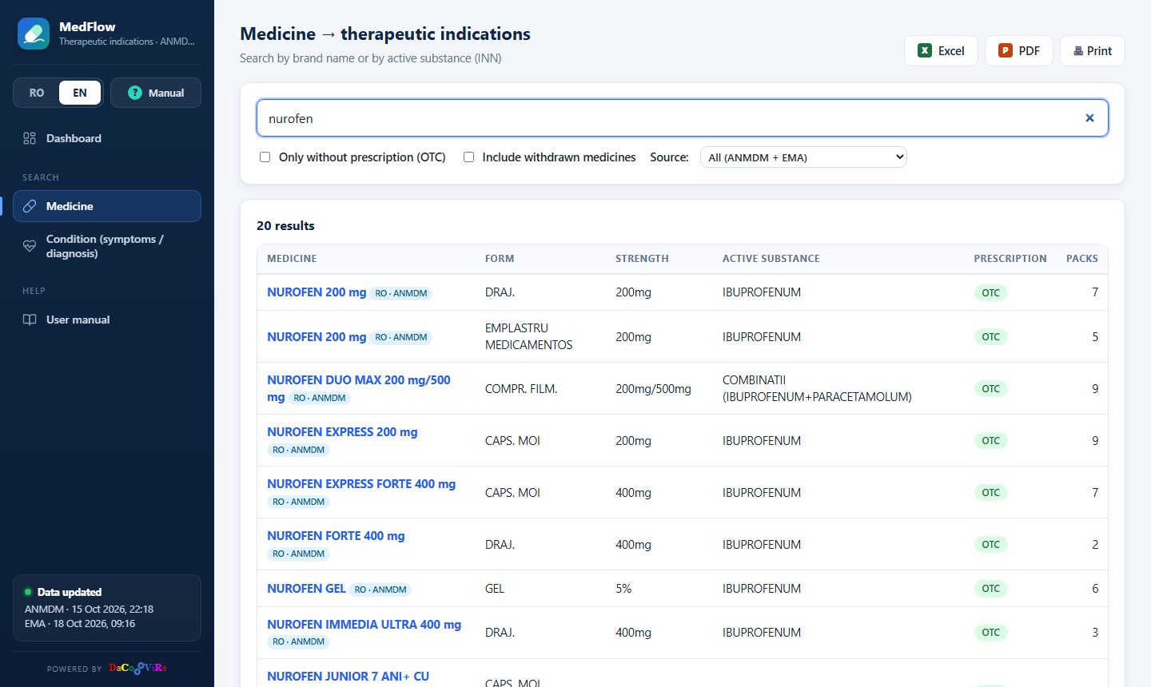Click the Excel icon in export button
This screenshot has width=1151, height=687.
tap(925, 50)
